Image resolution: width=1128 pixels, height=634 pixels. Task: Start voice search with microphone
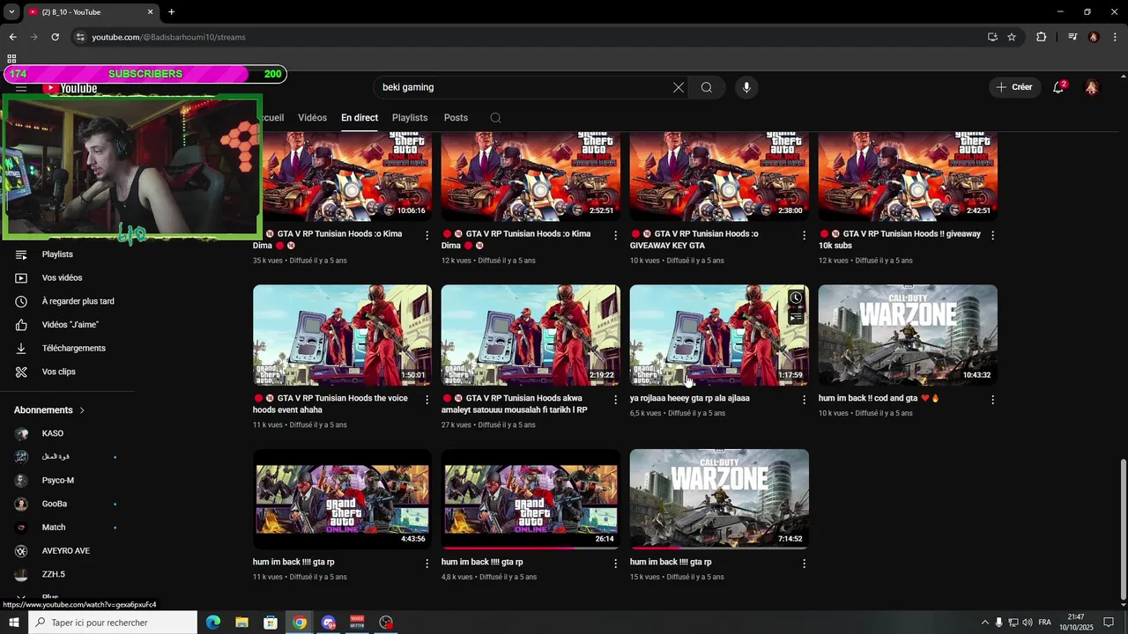click(x=746, y=87)
